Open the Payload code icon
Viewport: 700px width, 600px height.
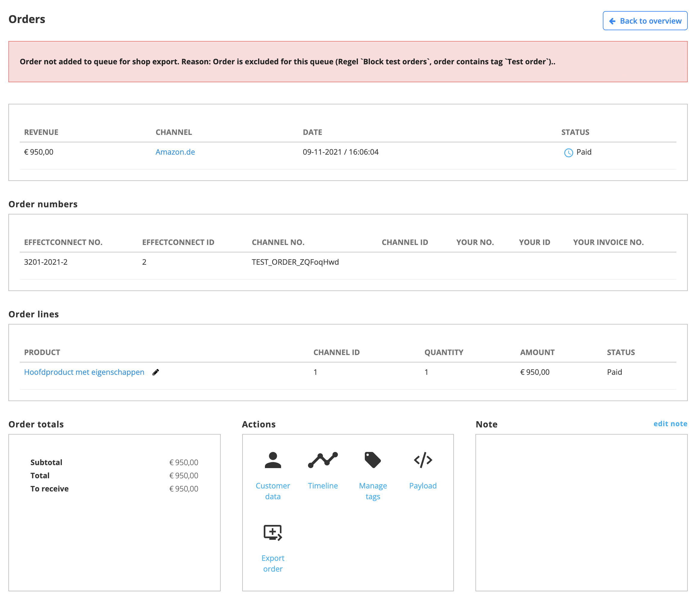(x=423, y=460)
